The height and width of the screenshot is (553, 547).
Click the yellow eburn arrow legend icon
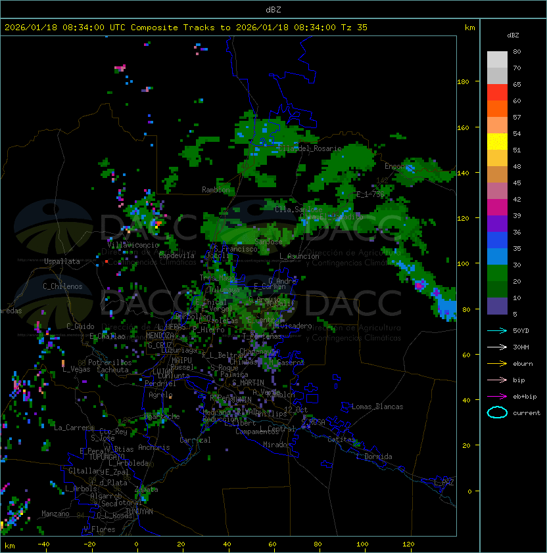[x=497, y=363]
